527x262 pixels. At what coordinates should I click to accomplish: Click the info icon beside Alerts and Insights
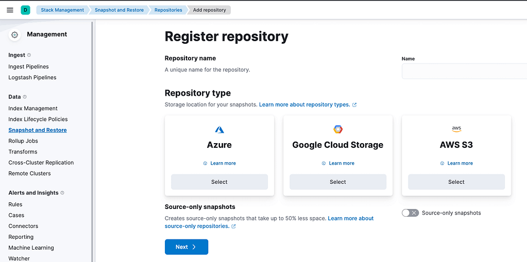click(62, 193)
